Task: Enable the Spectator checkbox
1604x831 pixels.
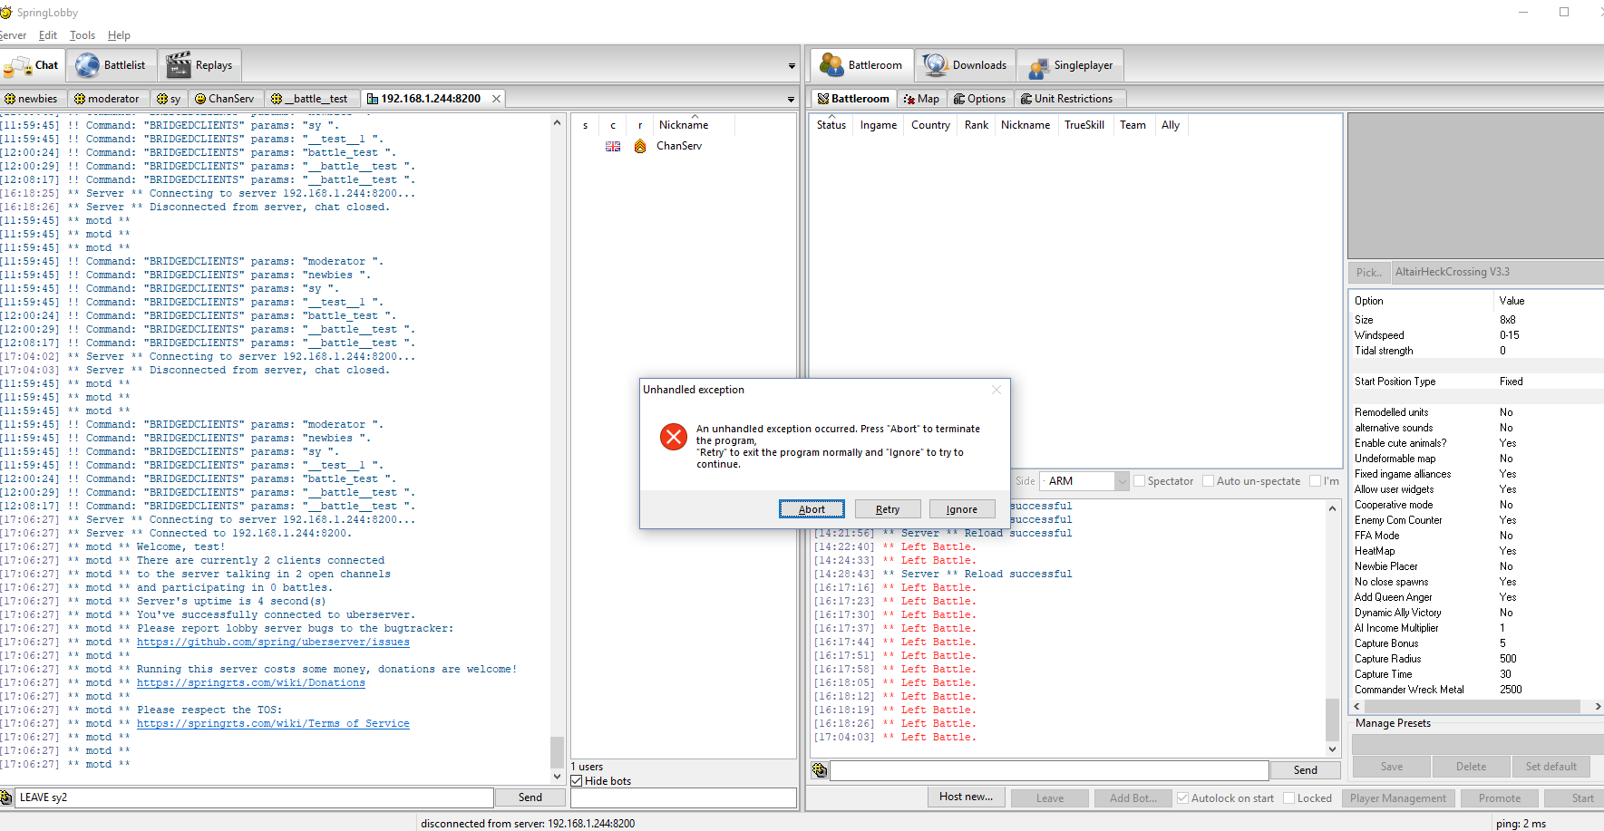Action: [x=1139, y=480]
